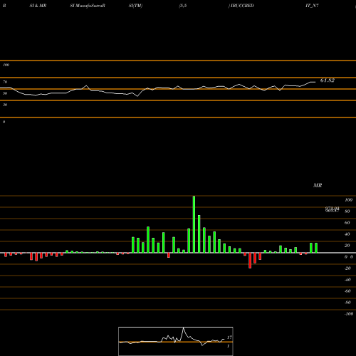Click the header text MunafaSutra
356x356 pixels.
pyautogui.click(x=89, y=6)
